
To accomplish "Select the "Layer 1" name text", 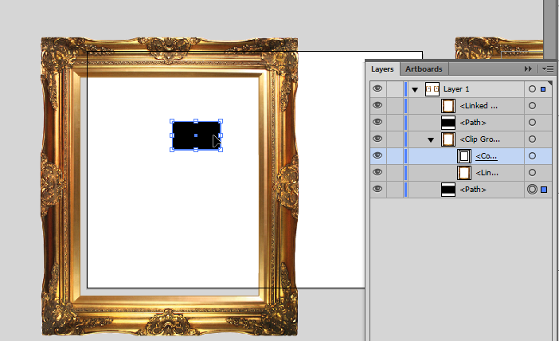I will click(456, 89).
